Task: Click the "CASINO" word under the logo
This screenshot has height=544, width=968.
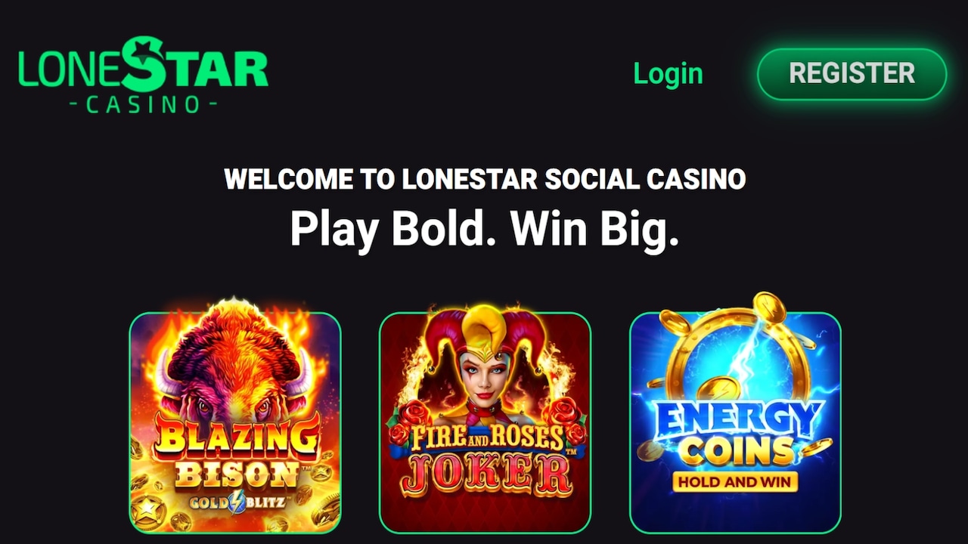Action: point(144,104)
